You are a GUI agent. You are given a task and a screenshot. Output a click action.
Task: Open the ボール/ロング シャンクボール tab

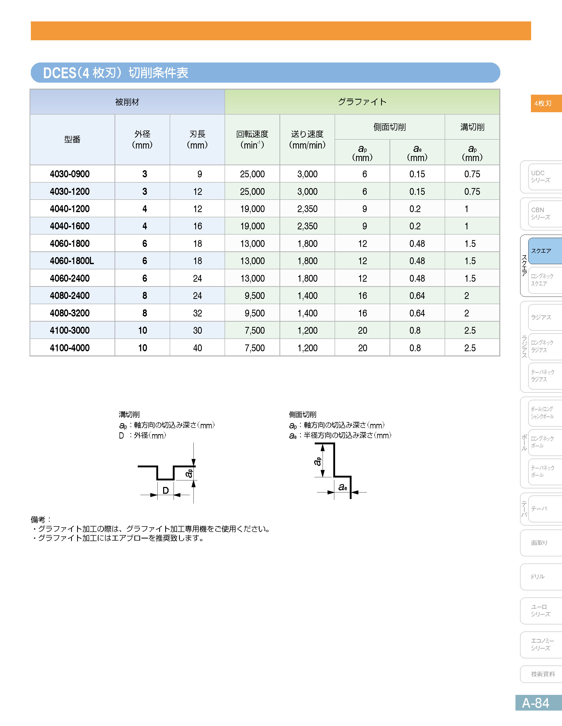click(x=545, y=413)
